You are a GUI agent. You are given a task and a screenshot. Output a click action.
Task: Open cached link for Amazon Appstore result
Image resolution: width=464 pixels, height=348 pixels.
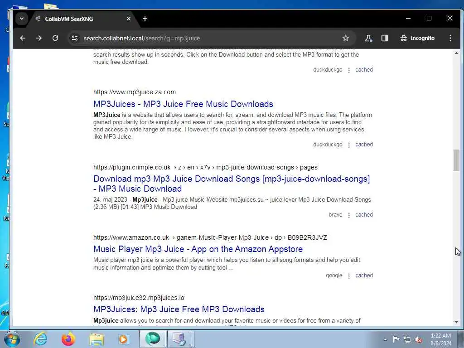point(364,275)
